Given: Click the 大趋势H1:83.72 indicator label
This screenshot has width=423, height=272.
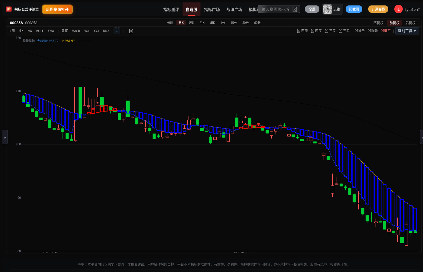Looking at the screenshot, I should coord(48,41).
